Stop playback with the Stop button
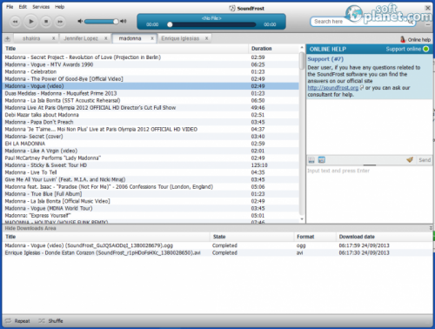The width and height of the screenshot is (435, 329). click(46, 22)
